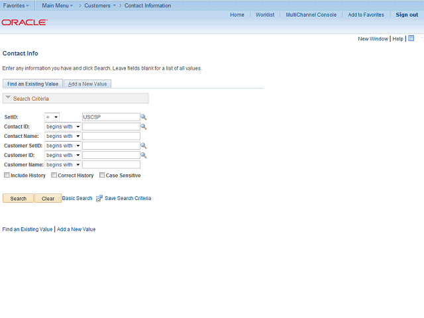Image resolution: width=424 pixels, height=318 pixels.
Task: Collapse the Search Criteria section
Action: [x=8, y=97]
